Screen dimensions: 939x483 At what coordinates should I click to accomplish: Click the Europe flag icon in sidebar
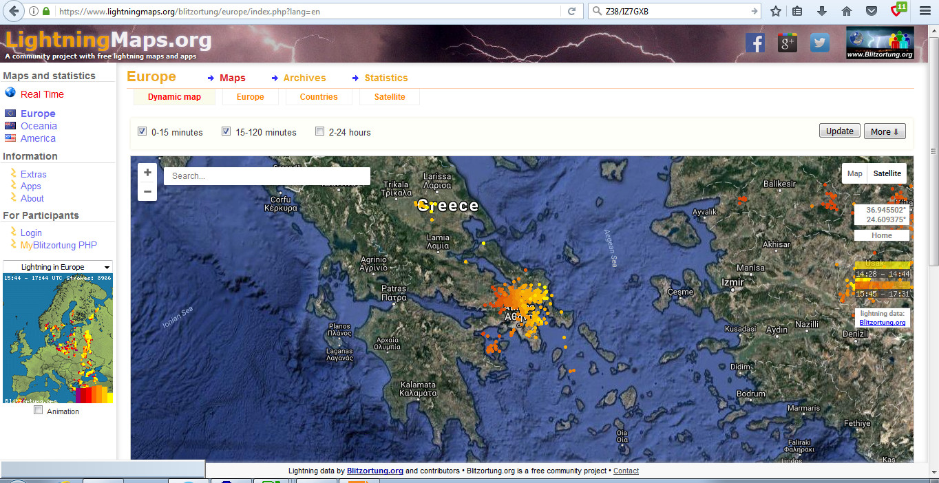pyautogui.click(x=10, y=114)
